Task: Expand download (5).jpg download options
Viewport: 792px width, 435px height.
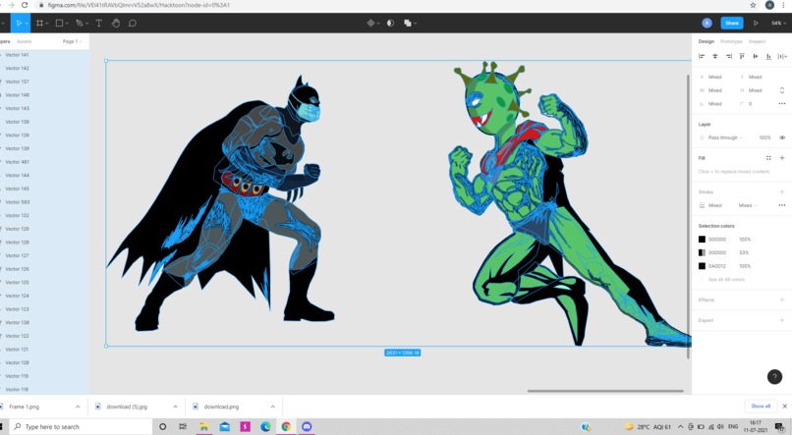Action: pyautogui.click(x=175, y=407)
